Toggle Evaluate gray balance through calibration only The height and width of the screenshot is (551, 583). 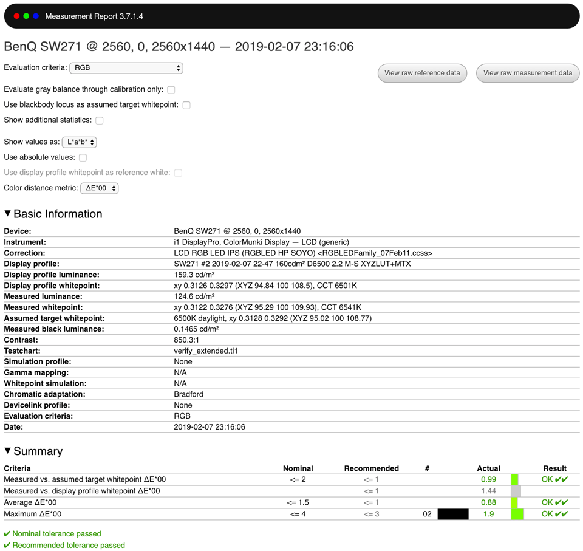pyautogui.click(x=171, y=90)
